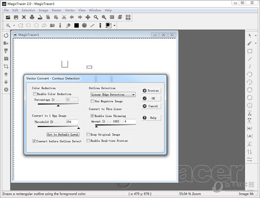Choose the filled rectangle tool
Image resolution: width=260 pixels, height=198 pixels.
pyautogui.click(x=77, y=26)
